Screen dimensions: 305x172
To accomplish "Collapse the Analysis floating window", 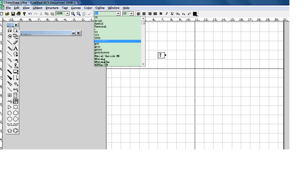I will [73, 33].
